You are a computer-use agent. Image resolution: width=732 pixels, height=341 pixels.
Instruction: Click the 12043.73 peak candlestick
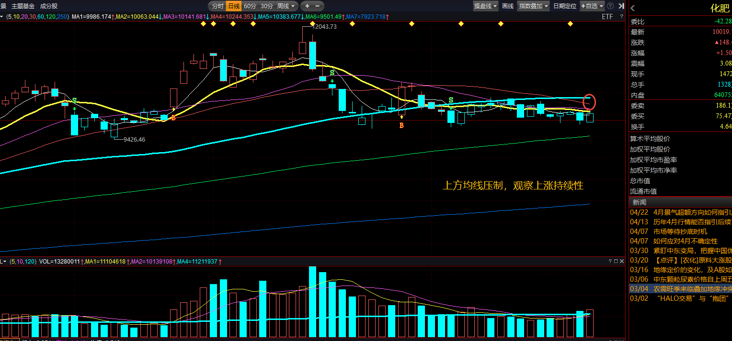tap(302, 48)
